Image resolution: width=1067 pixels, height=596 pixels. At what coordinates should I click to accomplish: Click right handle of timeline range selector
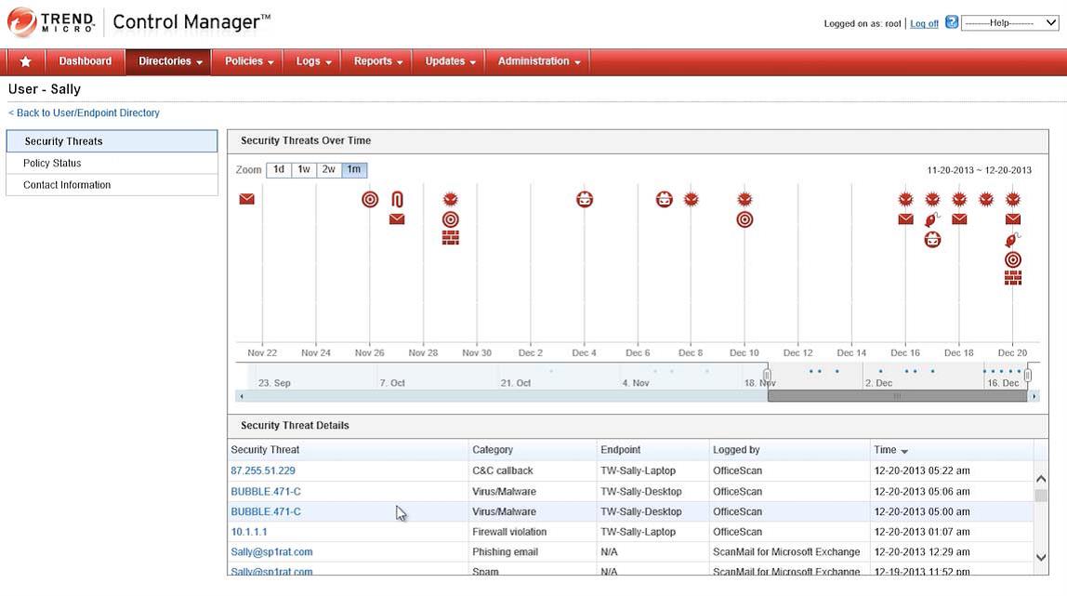coord(1028,375)
